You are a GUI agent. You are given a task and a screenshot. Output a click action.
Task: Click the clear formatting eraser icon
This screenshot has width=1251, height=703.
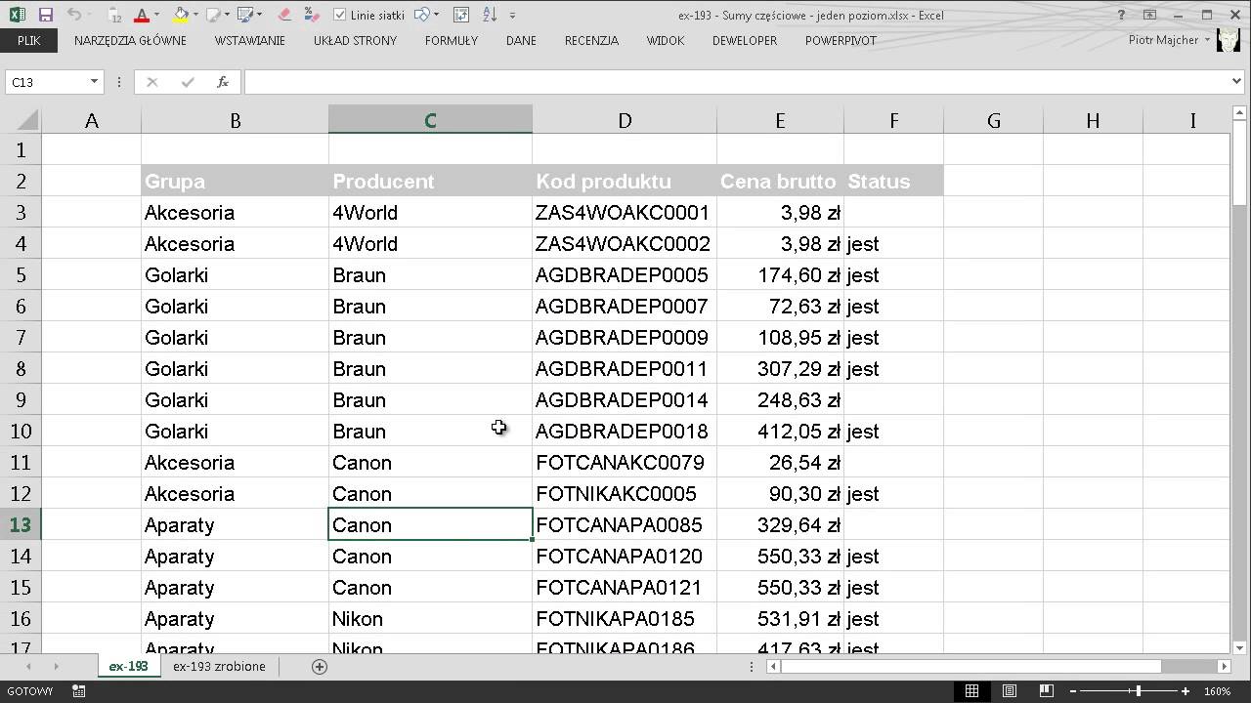pyautogui.click(x=284, y=15)
